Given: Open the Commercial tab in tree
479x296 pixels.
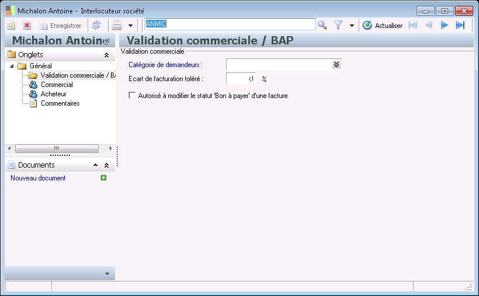Looking at the screenshot, I should click(57, 85).
